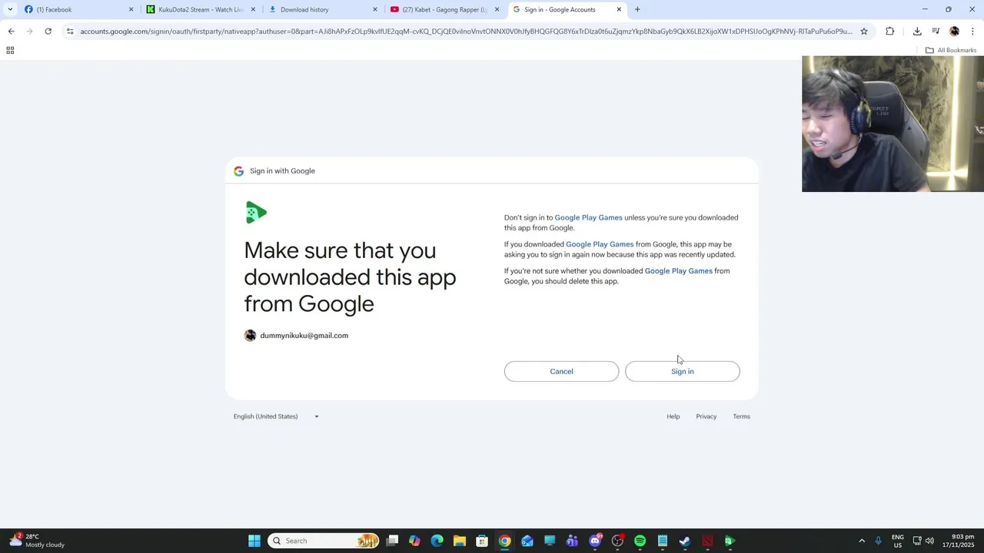This screenshot has width=984, height=553.
Task: Open the Windows Start menu
Action: [x=254, y=541]
